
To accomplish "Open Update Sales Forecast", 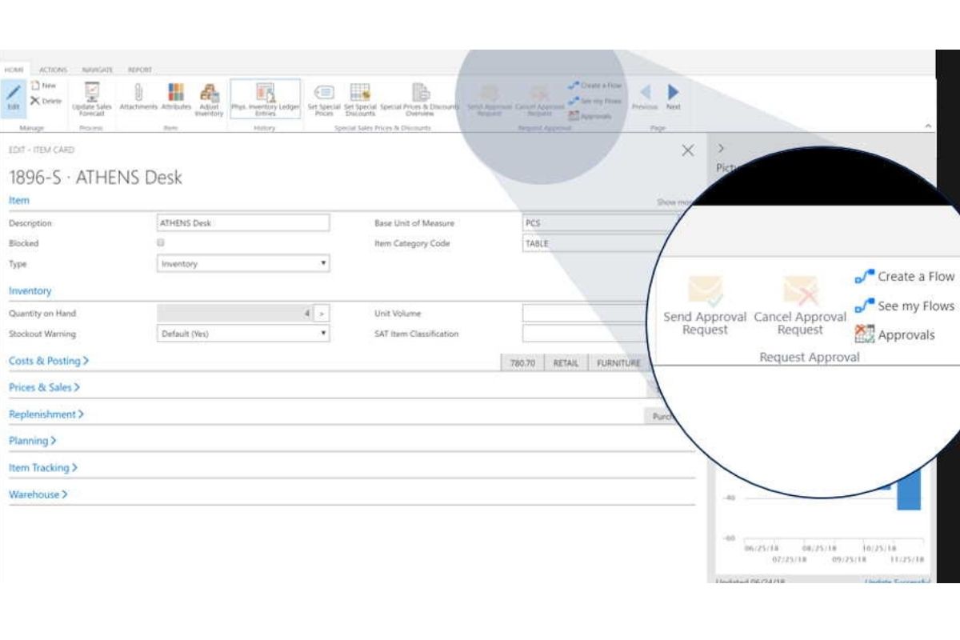I will [x=93, y=99].
